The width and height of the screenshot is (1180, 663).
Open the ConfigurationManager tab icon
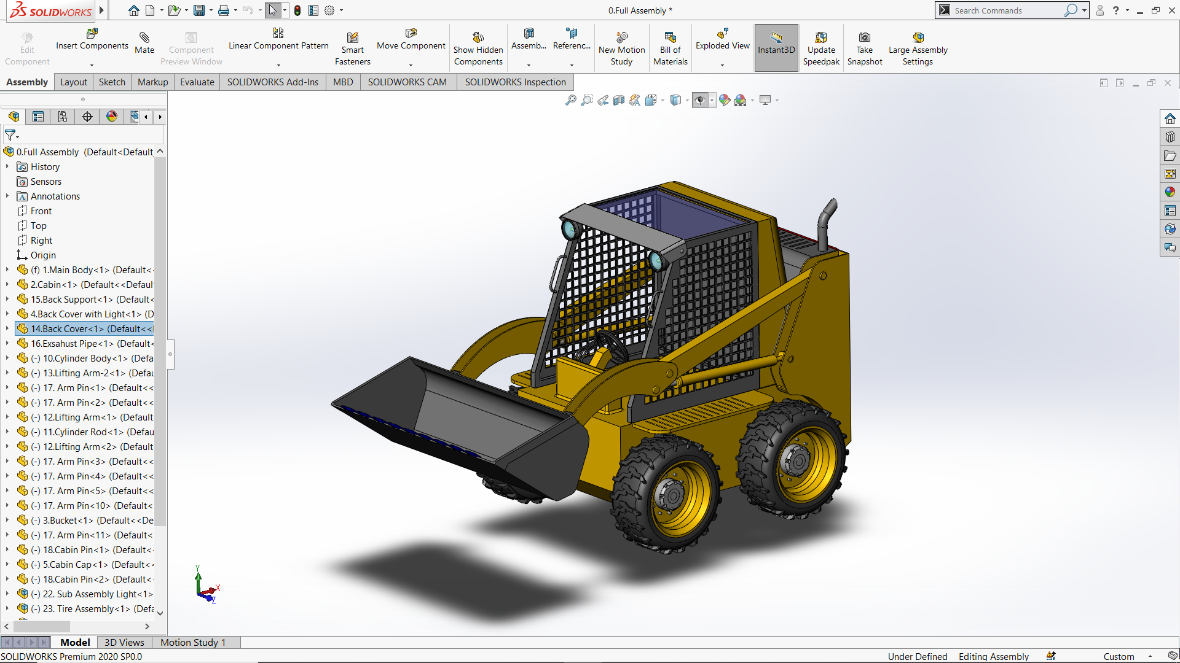(63, 117)
